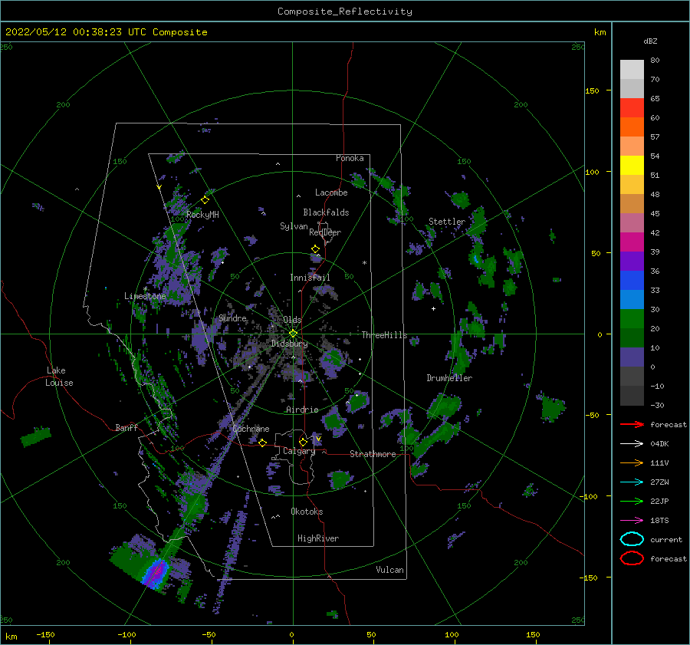Image resolution: width=690 pixels, height=645 pixels.
Task: Select the light gray 80 dBZ swatch
Action: point(632,70)
